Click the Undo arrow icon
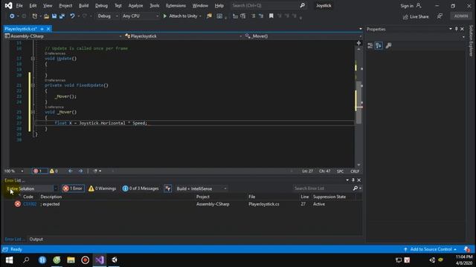 pos(72,16)
